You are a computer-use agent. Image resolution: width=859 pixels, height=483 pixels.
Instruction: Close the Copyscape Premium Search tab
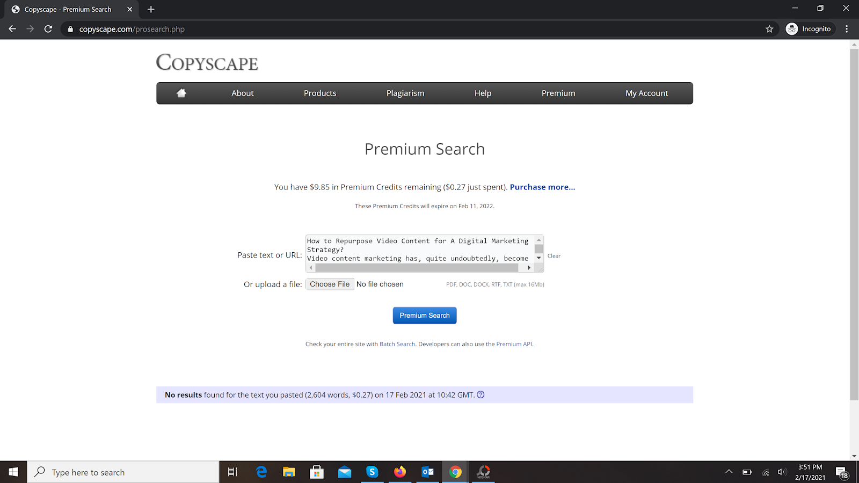(x=129, y=9)
